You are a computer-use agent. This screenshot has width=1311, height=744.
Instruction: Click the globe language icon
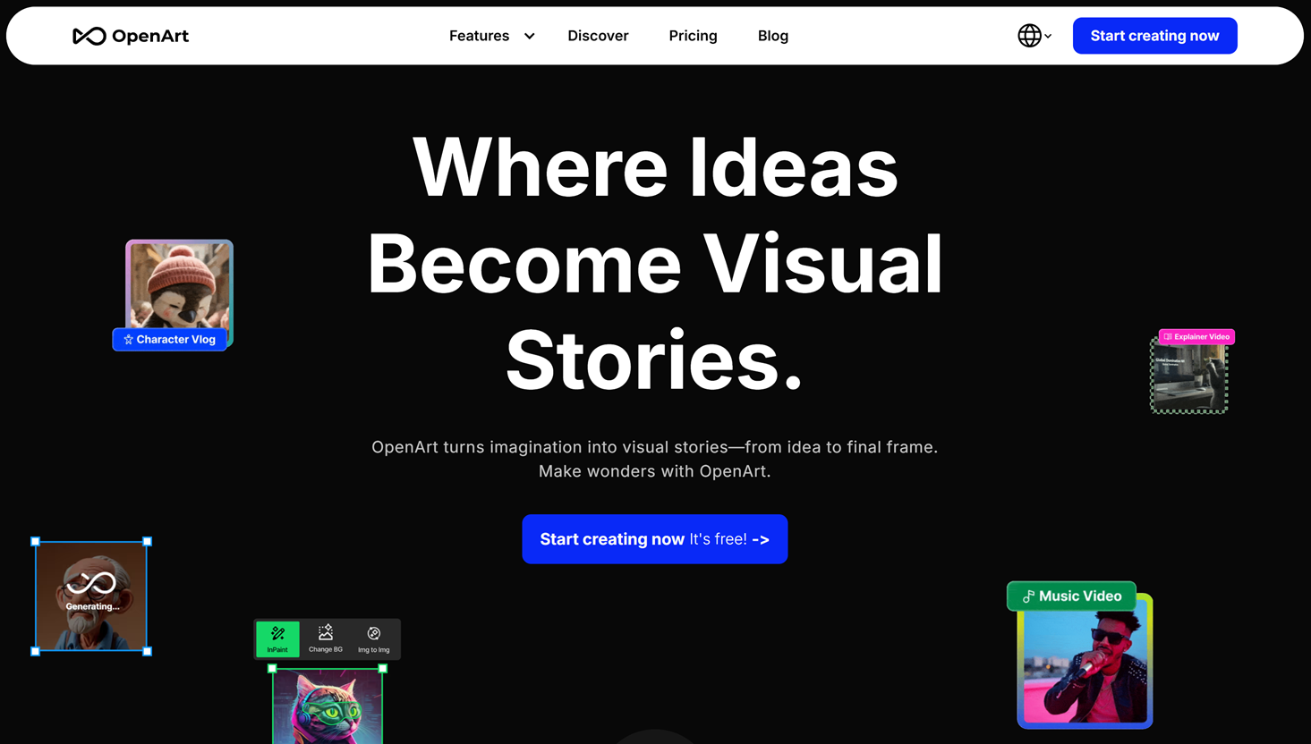pos(1027,36)
